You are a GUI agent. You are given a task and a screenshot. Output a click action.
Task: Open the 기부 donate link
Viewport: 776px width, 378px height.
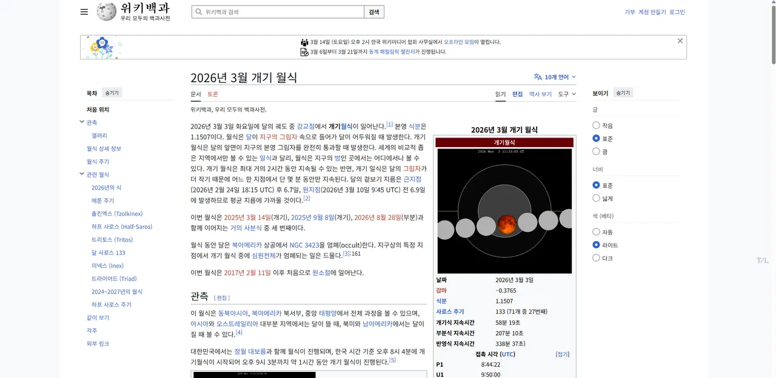tap(630, 12)
